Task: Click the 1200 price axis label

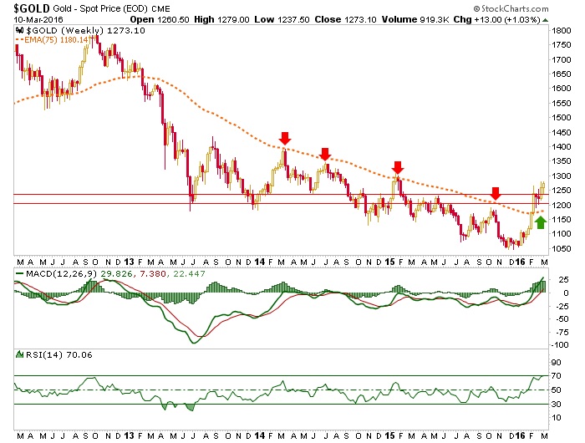Action: point(562,205)
